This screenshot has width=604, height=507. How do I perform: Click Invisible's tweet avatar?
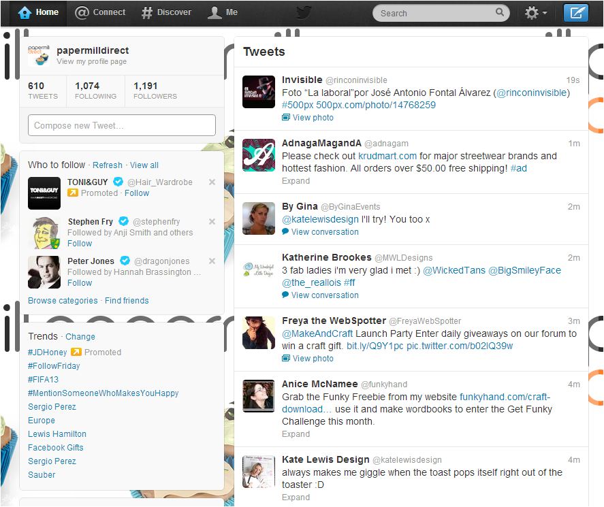tap(259, 92)
